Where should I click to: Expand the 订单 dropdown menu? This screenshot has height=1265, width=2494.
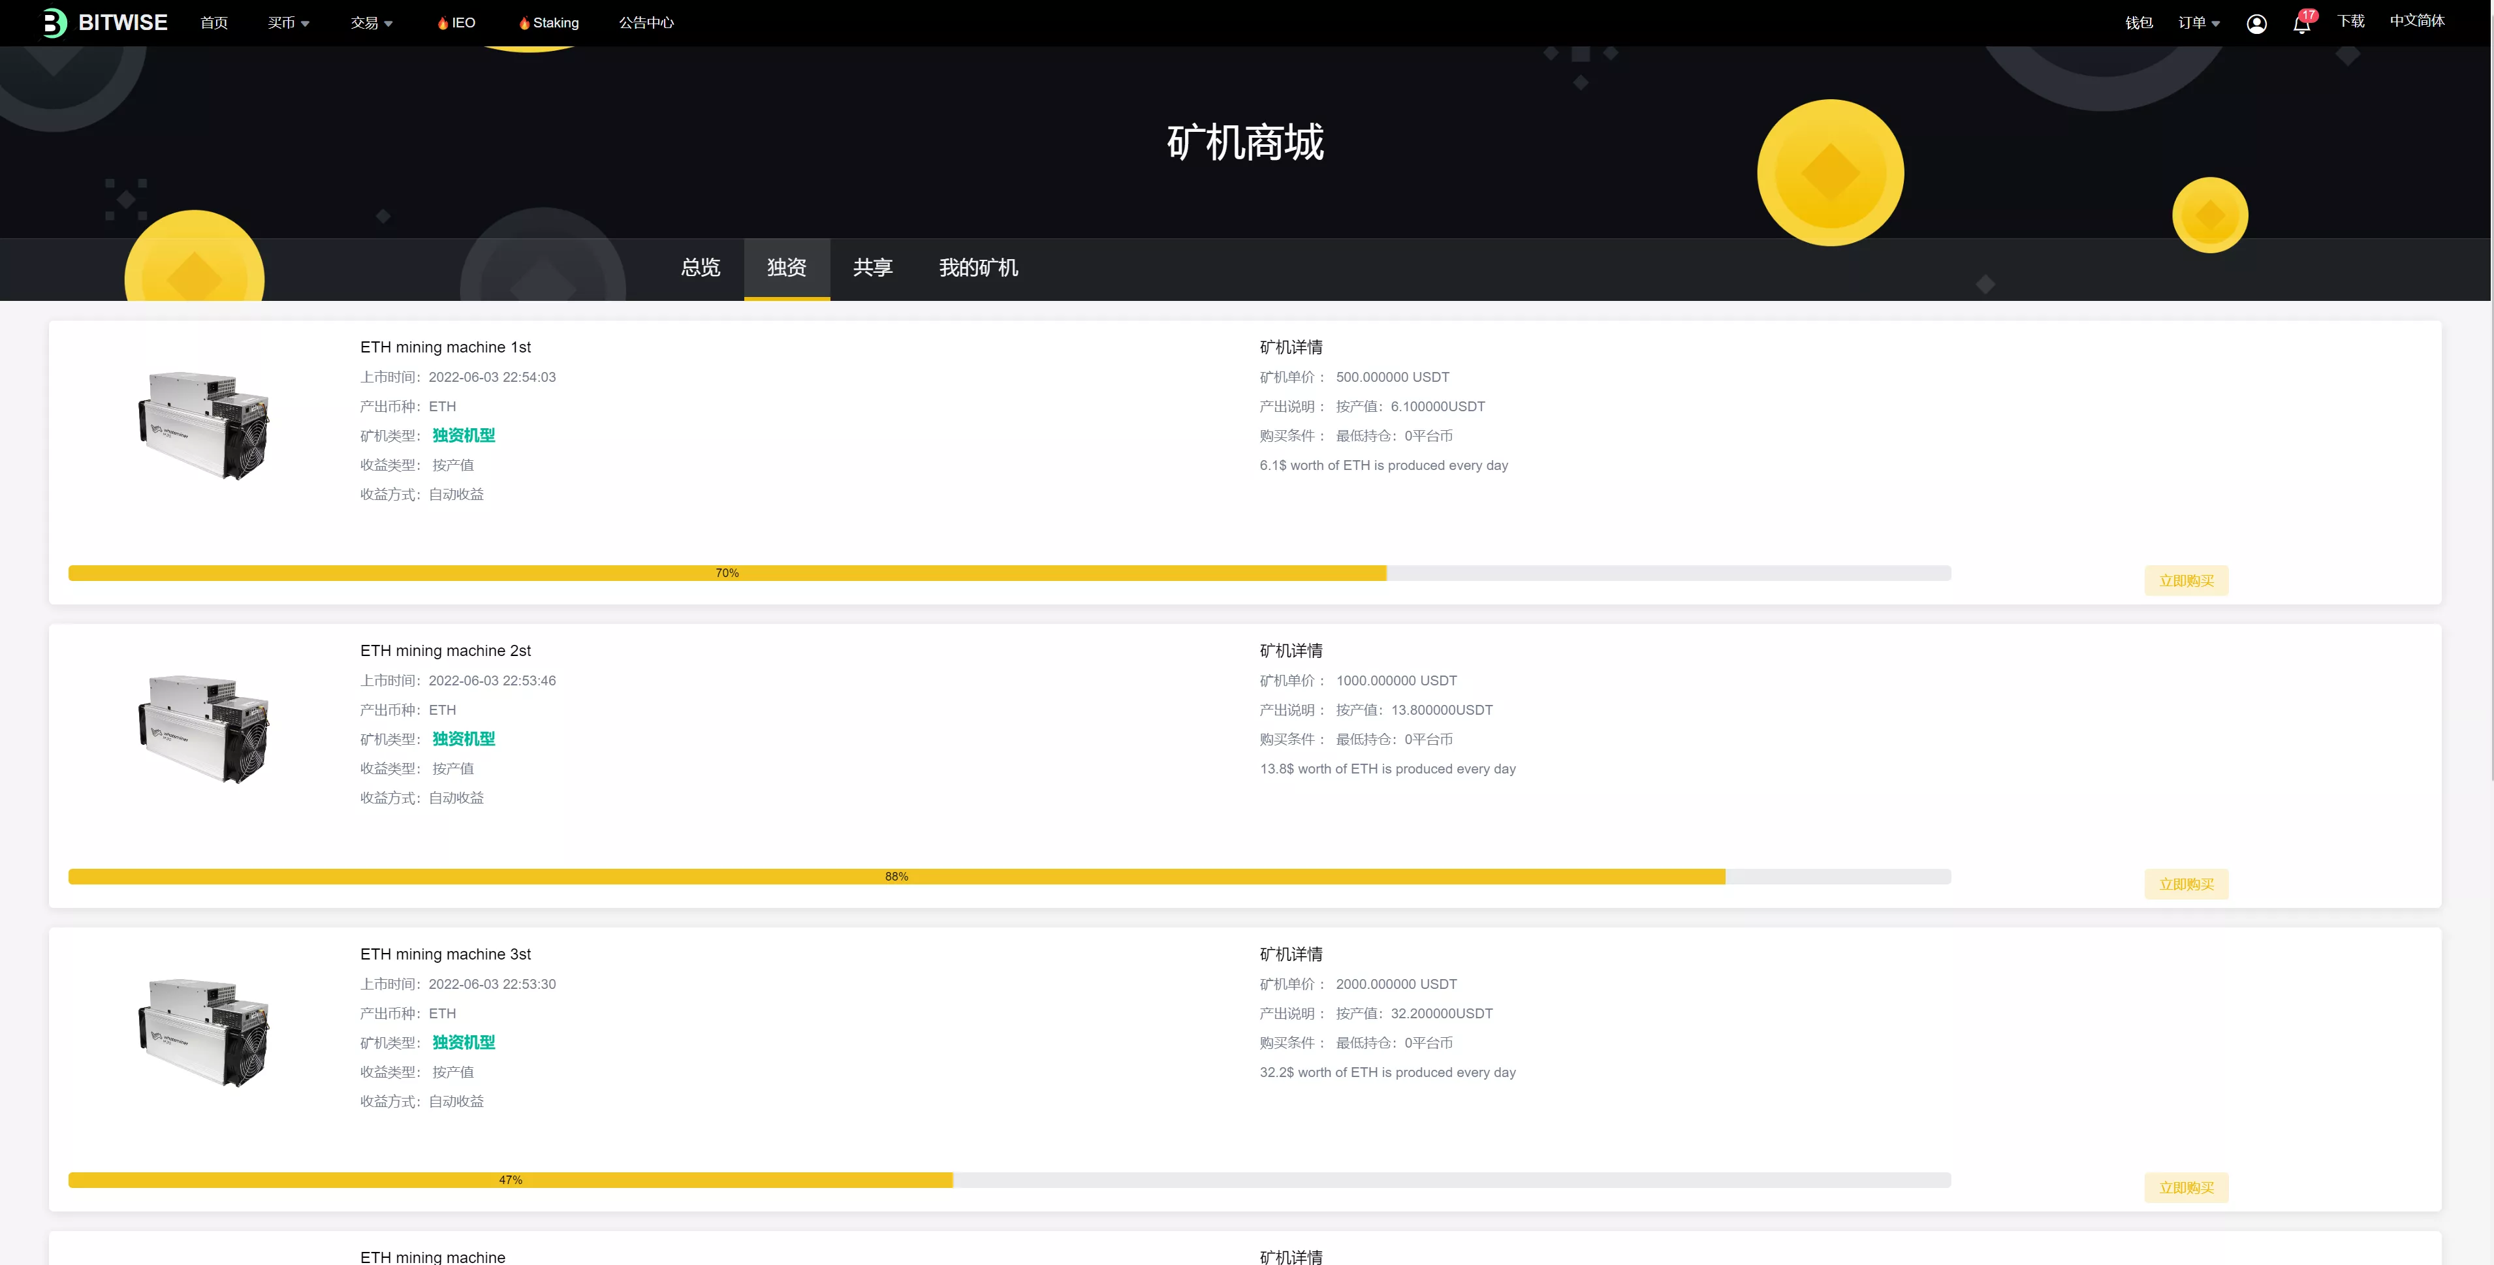click(x=2199, y=23)
